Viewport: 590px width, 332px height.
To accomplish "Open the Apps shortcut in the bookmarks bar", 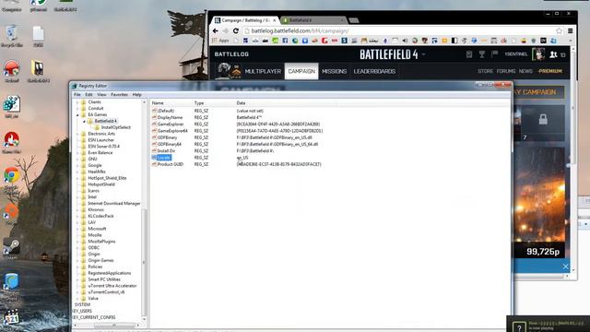I will (220, 41).
